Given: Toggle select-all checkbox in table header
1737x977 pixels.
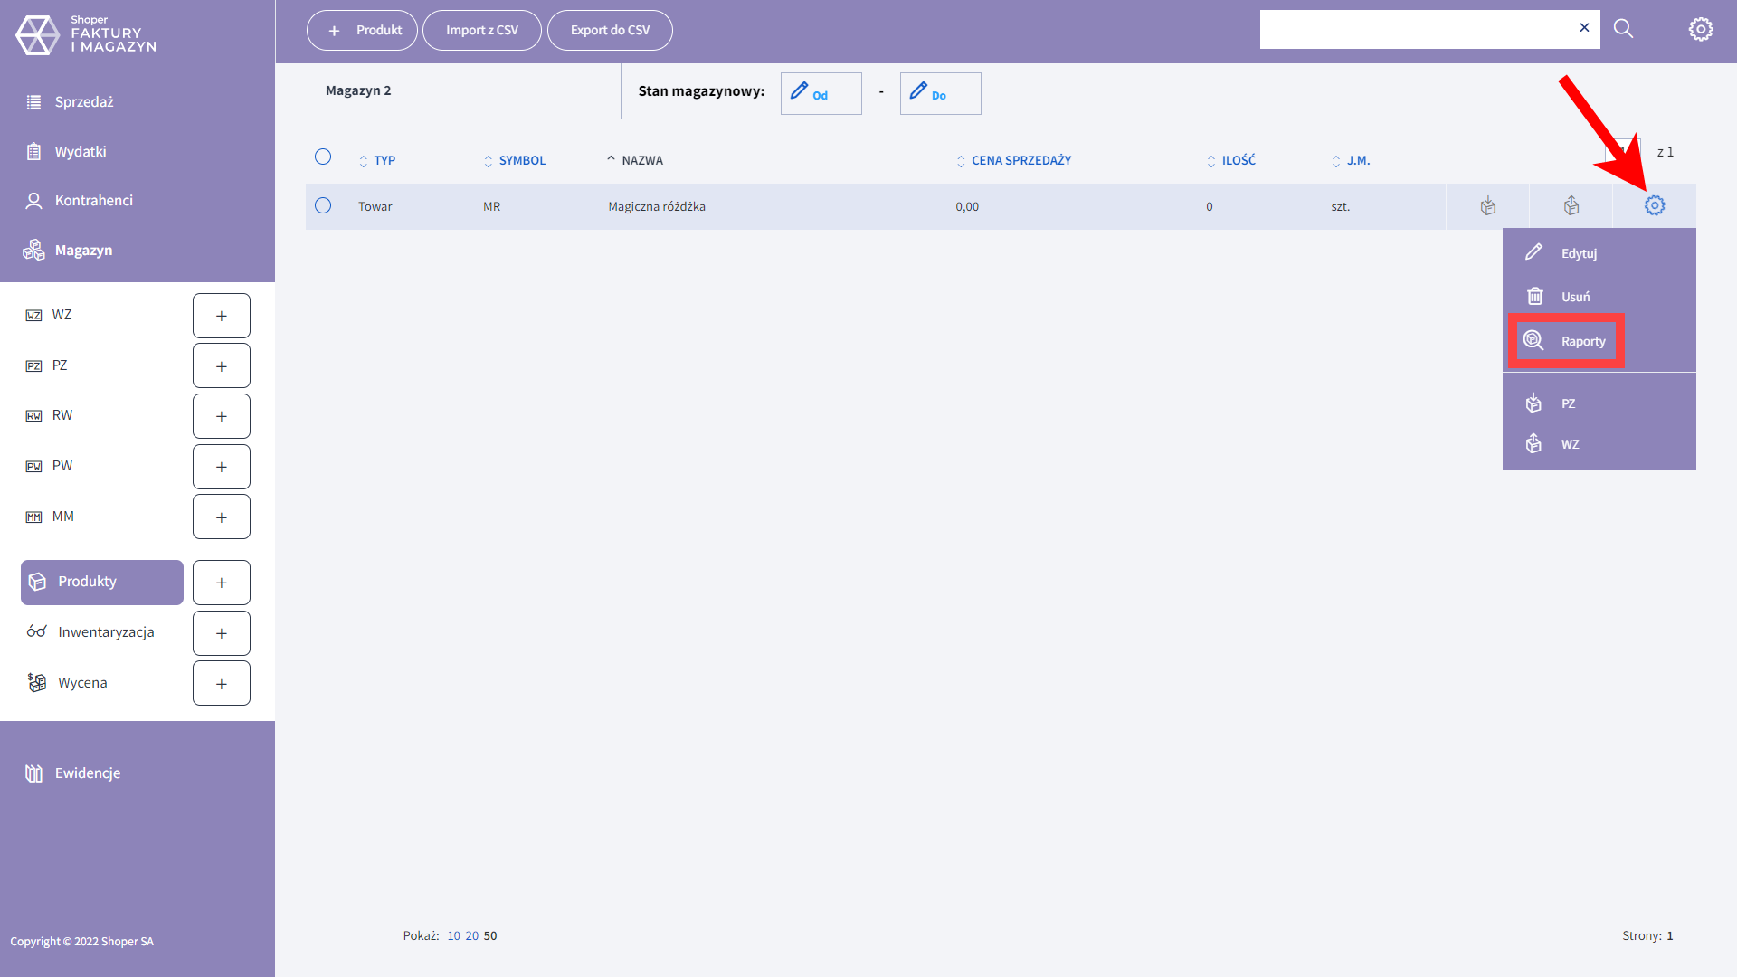Looking at the screenshot, I should point(323,157).
